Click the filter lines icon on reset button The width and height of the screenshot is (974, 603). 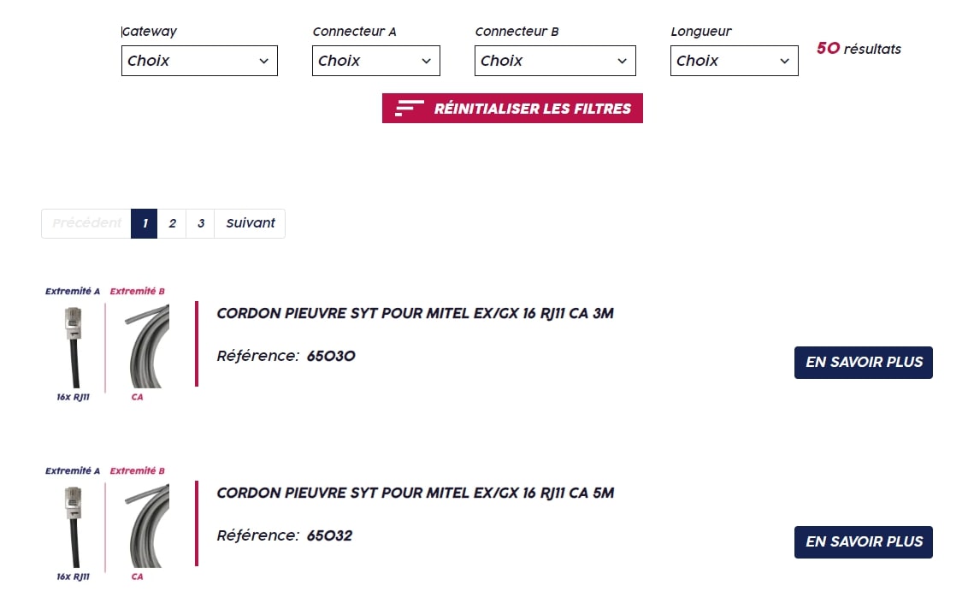[410, 109]
